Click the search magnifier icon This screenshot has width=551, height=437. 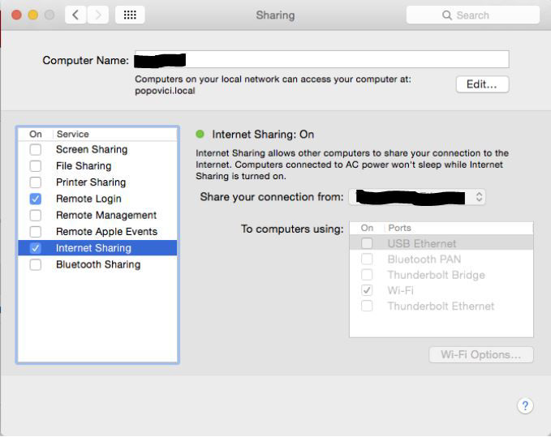pos(446,15)
